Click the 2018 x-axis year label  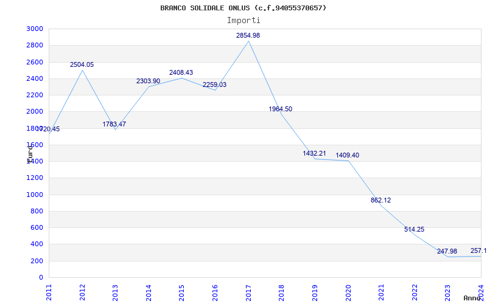coord(281,292)
